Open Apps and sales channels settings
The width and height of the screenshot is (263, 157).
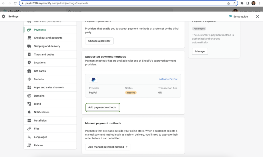pos(50,87)
